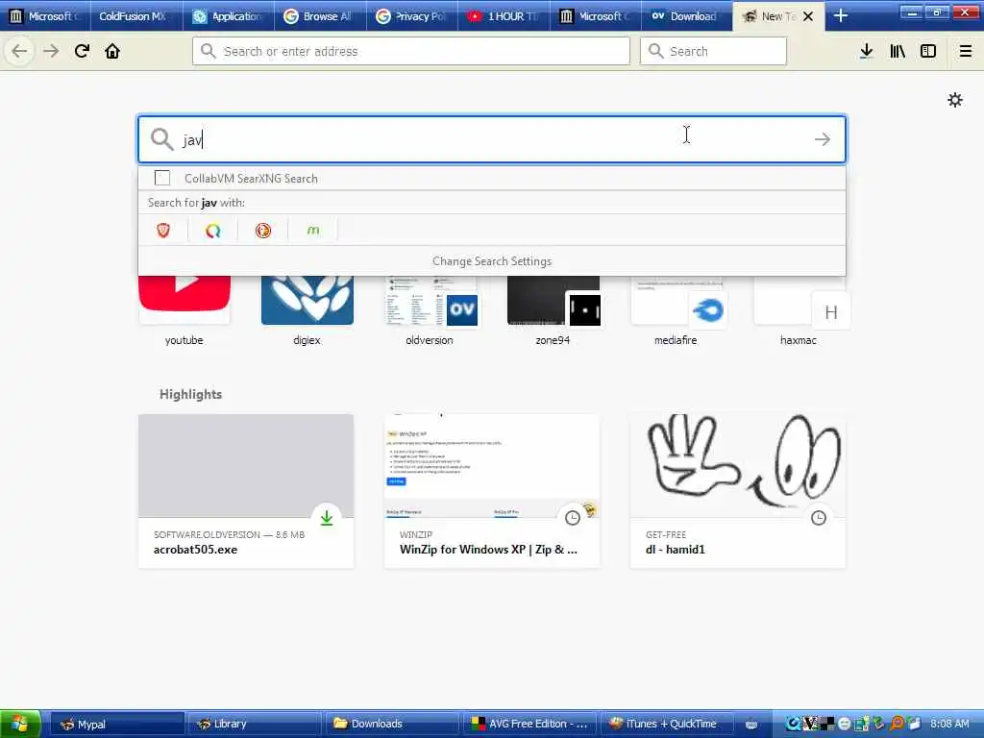Go forward with the forward arrow
This screenshot has height=738, width=984.
pos(51,51)
